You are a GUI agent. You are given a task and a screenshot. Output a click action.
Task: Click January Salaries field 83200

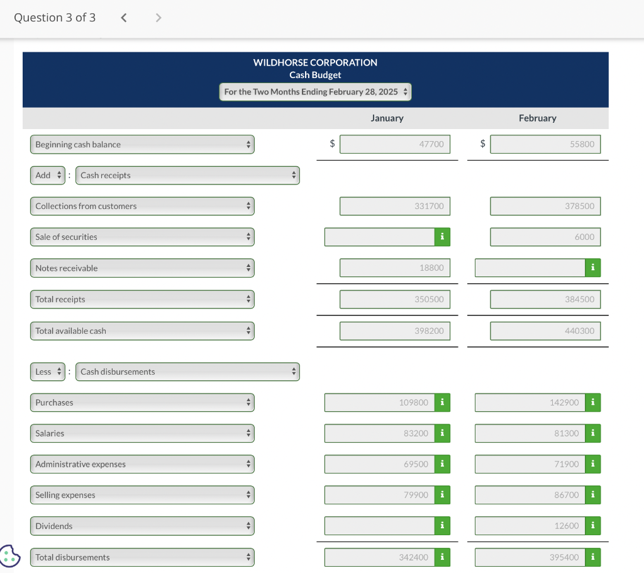[379, 433]
